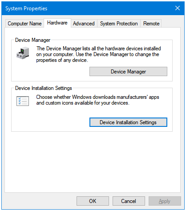Click the System Properties title bar text
This screenshot has width=186, height=211.
tap(26, 8)
